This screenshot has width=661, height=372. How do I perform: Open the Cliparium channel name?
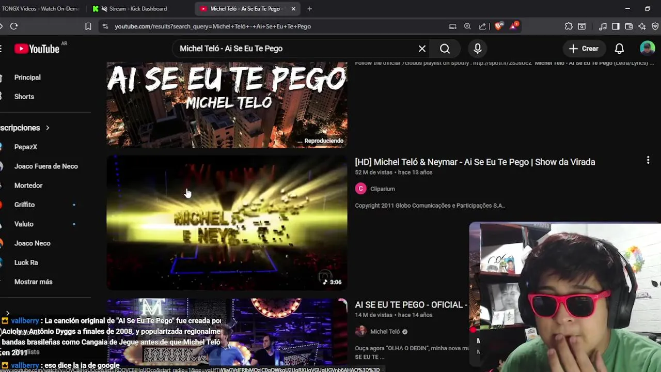point(382,189)
